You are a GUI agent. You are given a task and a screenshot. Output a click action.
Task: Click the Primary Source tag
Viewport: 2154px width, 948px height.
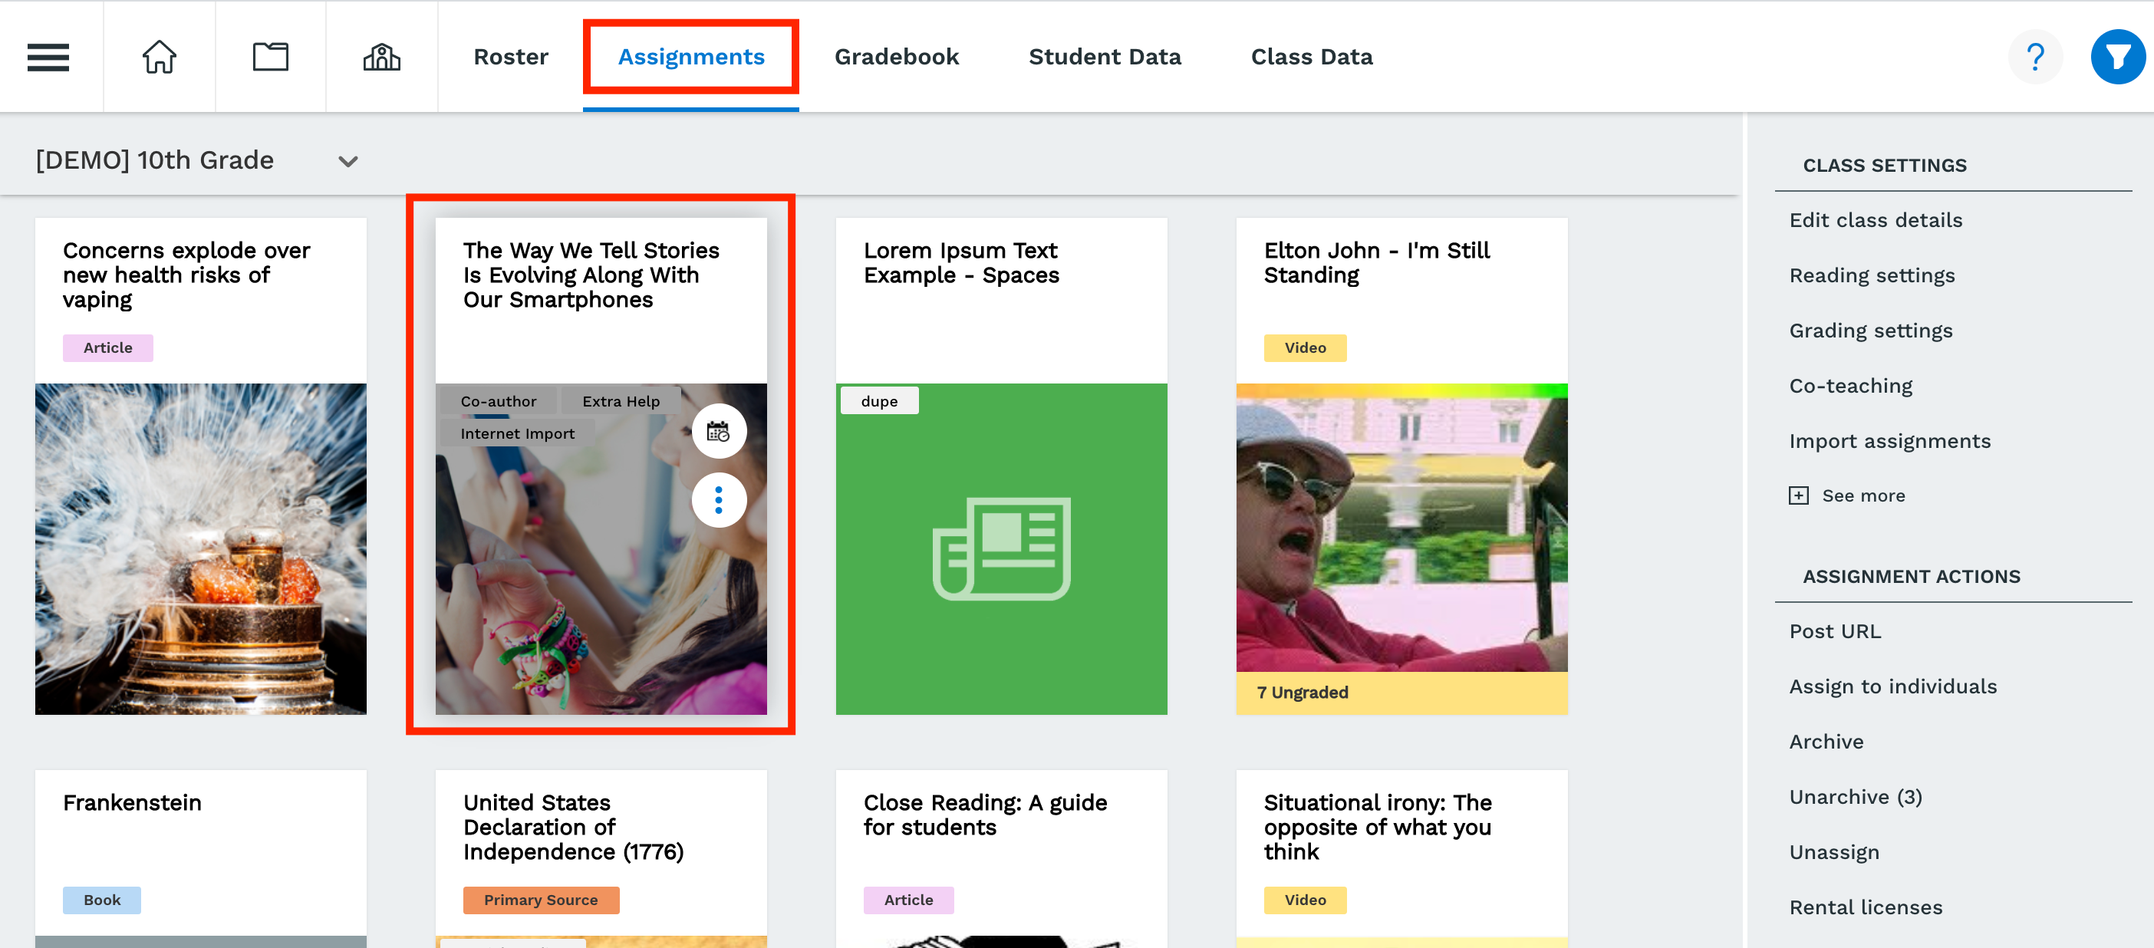(x=540, y=900)
